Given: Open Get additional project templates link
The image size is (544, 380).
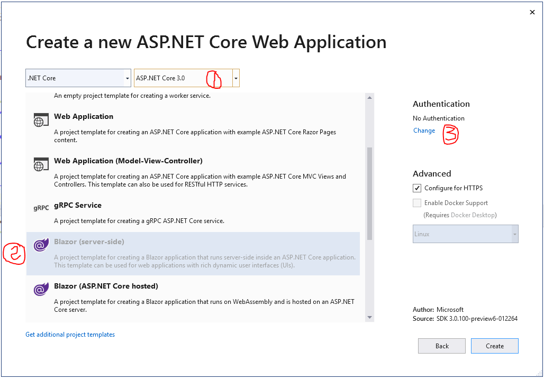Looking at the screenshot, I should 70,334.
